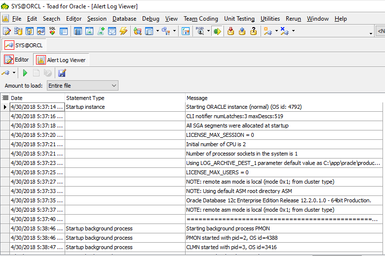Click the Save with pencil icon

pyautogui.click(x=62, y=73)
